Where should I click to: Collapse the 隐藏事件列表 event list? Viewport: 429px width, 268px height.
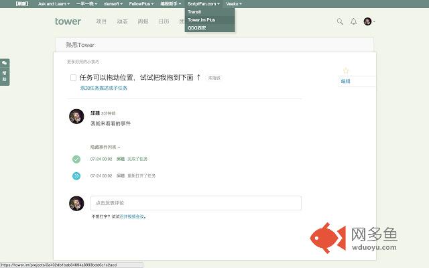click(105, 147)
